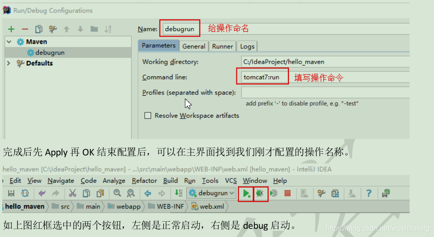Remove configuration with the minus icon
434x237 pixels.
pos(25,29)
